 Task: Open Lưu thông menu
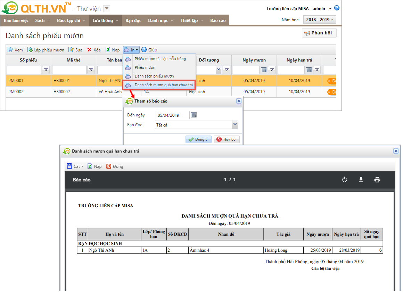pyautogui.click(x=105, y=20)
